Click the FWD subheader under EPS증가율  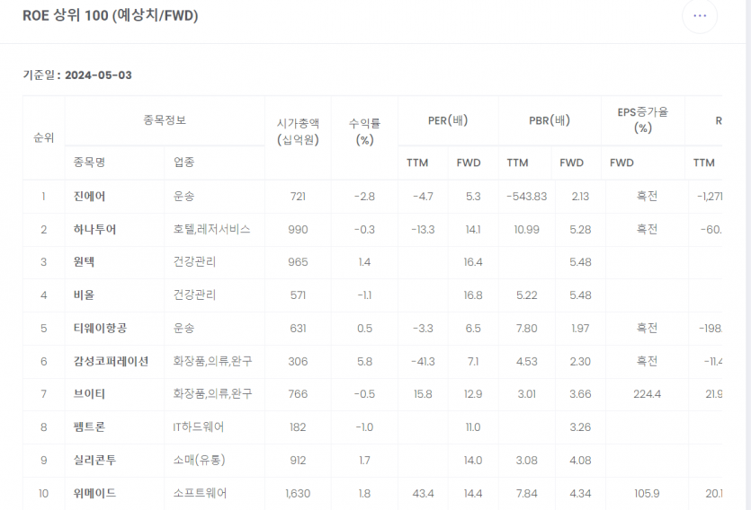point(621,163)
